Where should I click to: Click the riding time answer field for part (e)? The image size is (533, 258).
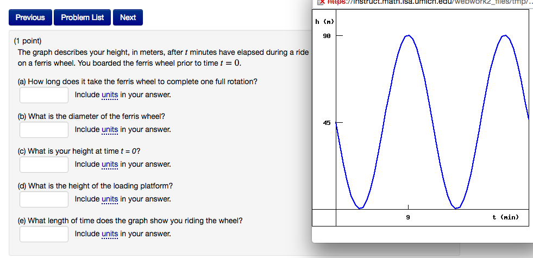pyautogui.click(x=44, y=234)
